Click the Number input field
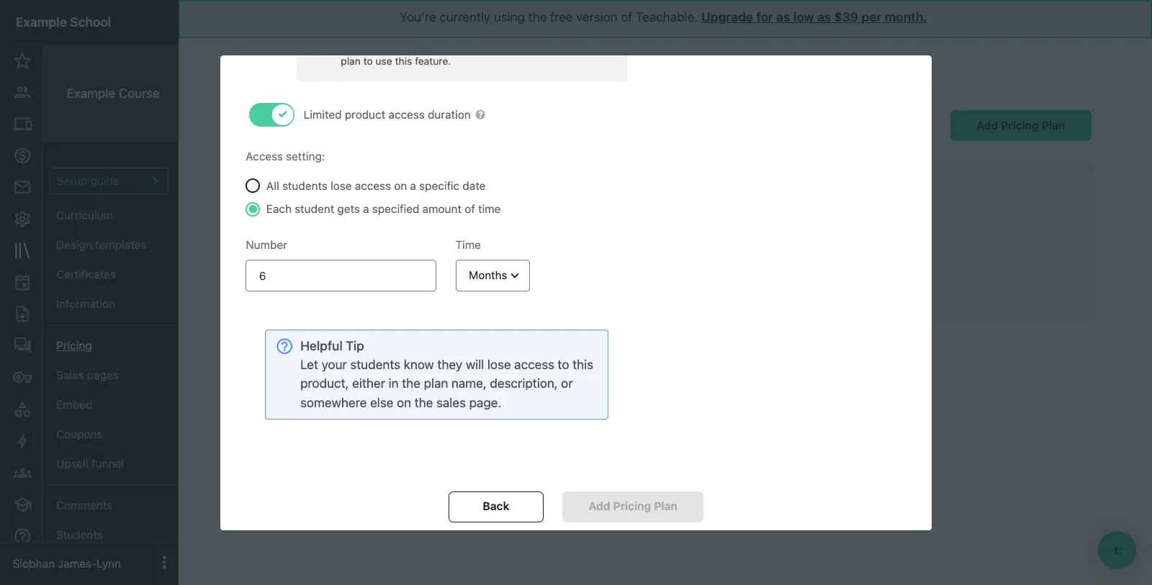1152x585 pixels. tap(341, 276)
